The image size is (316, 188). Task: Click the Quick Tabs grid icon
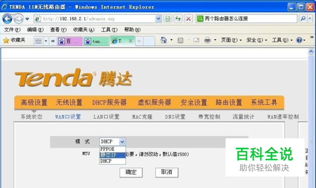pyautogui.click(x=38, y=41)
